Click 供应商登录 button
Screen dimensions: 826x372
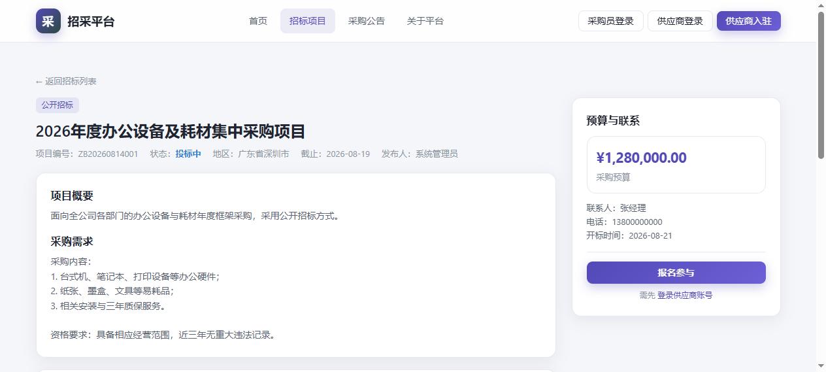point(680,21)
